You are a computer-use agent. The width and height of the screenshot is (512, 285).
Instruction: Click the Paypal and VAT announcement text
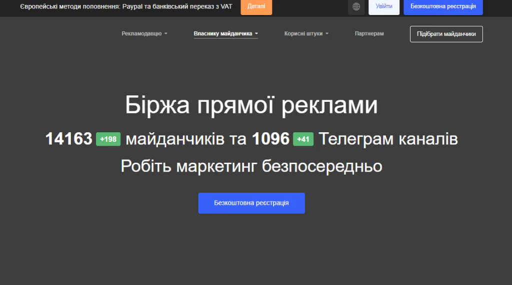[126, 6]
